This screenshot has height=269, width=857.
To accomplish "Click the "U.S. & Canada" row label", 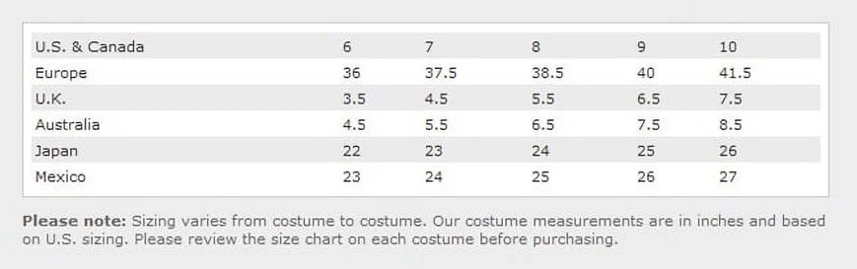I will (x=90, y=47).
